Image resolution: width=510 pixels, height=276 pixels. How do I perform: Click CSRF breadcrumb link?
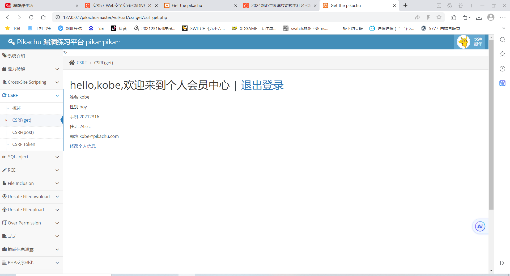tap(82, 63)
